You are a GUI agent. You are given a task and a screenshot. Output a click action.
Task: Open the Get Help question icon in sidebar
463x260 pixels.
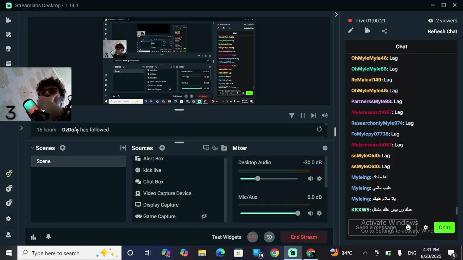pyautogui.click(x=9, y=203)
